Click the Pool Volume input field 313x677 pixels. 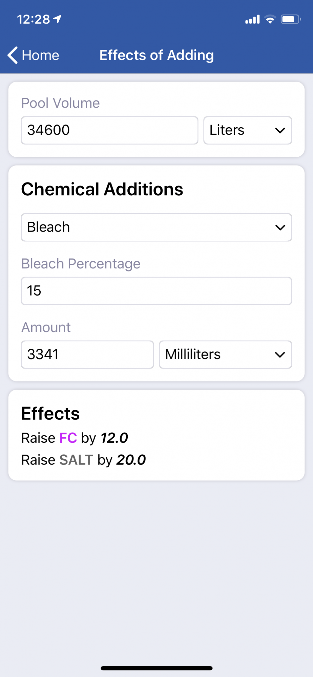109,130
